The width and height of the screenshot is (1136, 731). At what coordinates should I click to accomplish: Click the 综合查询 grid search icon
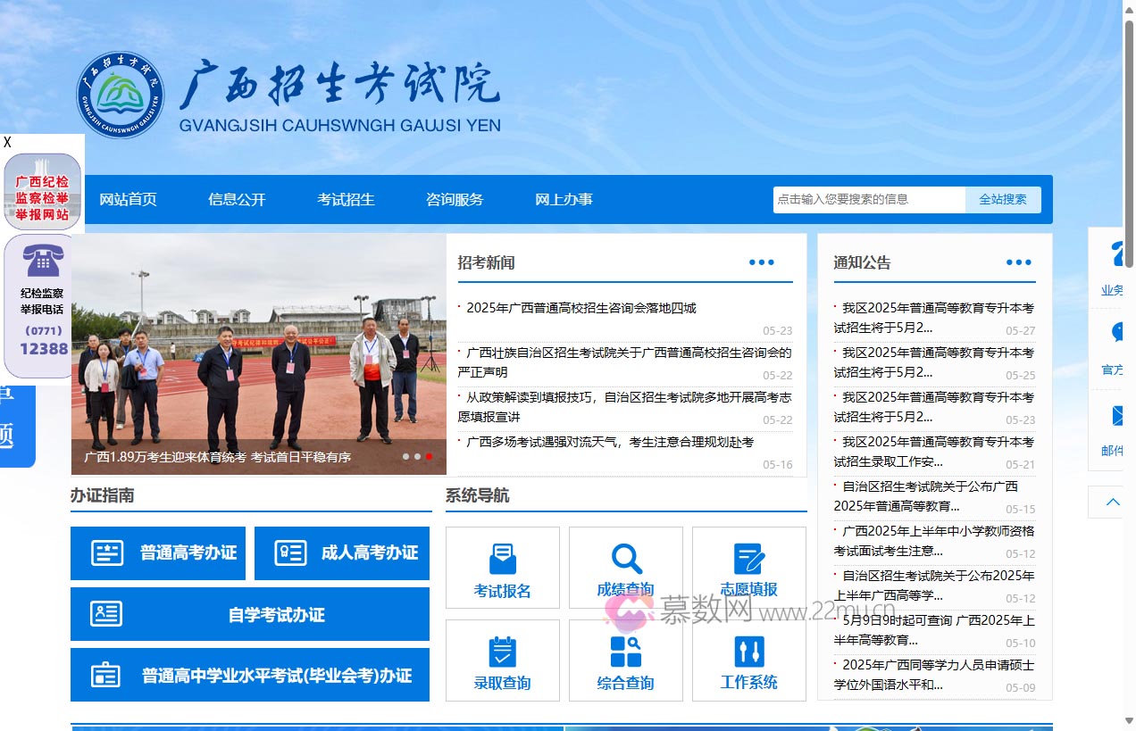pos(626,652)
